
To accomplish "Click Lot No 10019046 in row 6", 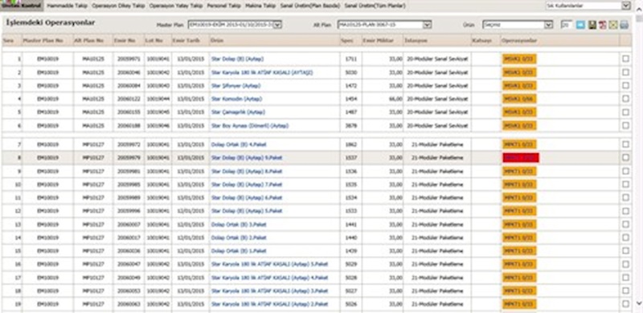I will coord(158,126).
